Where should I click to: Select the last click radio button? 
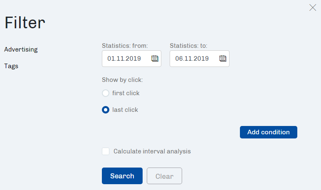point(106,110)
